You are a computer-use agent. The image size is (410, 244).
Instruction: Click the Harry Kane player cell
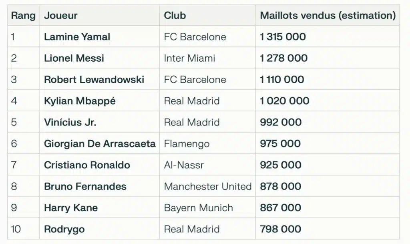(71, 208)
